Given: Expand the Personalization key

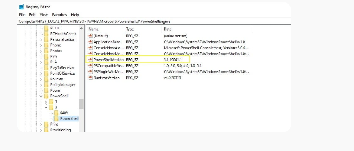Looking at the screenshot, I should pyautogui.click(x=41, y=40).
